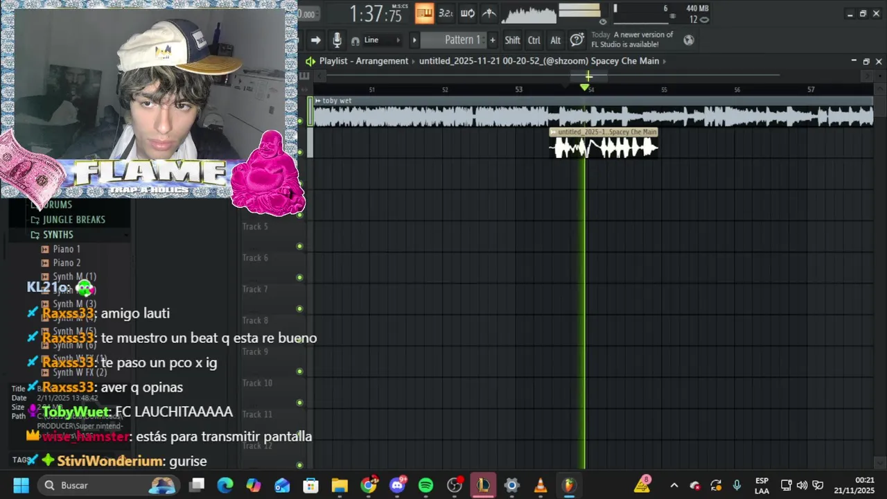Mute Track 7 with its green dot

click(x=299, y=308)
